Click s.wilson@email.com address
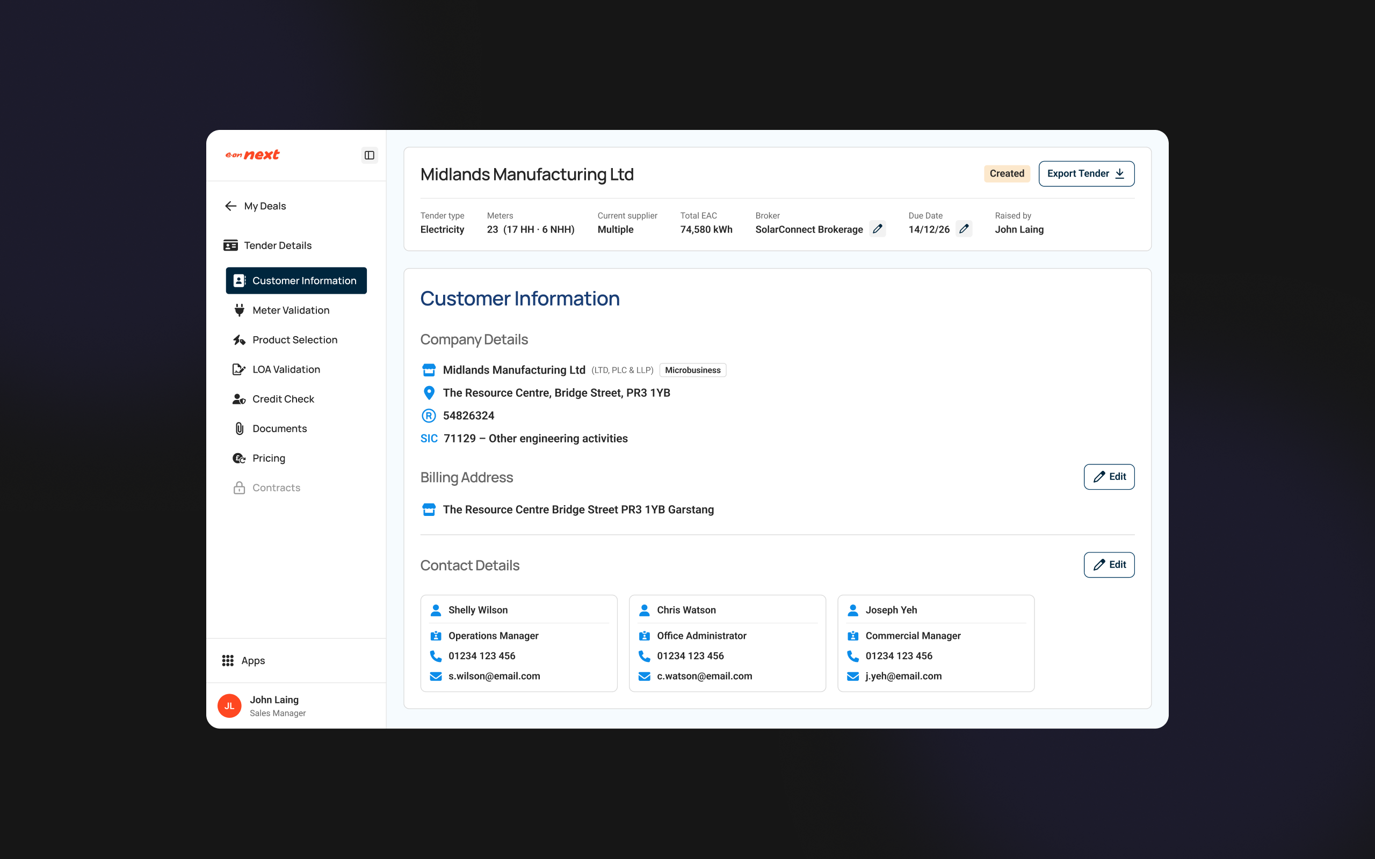This screenshot has height=859, width=1375. point(494,676)
